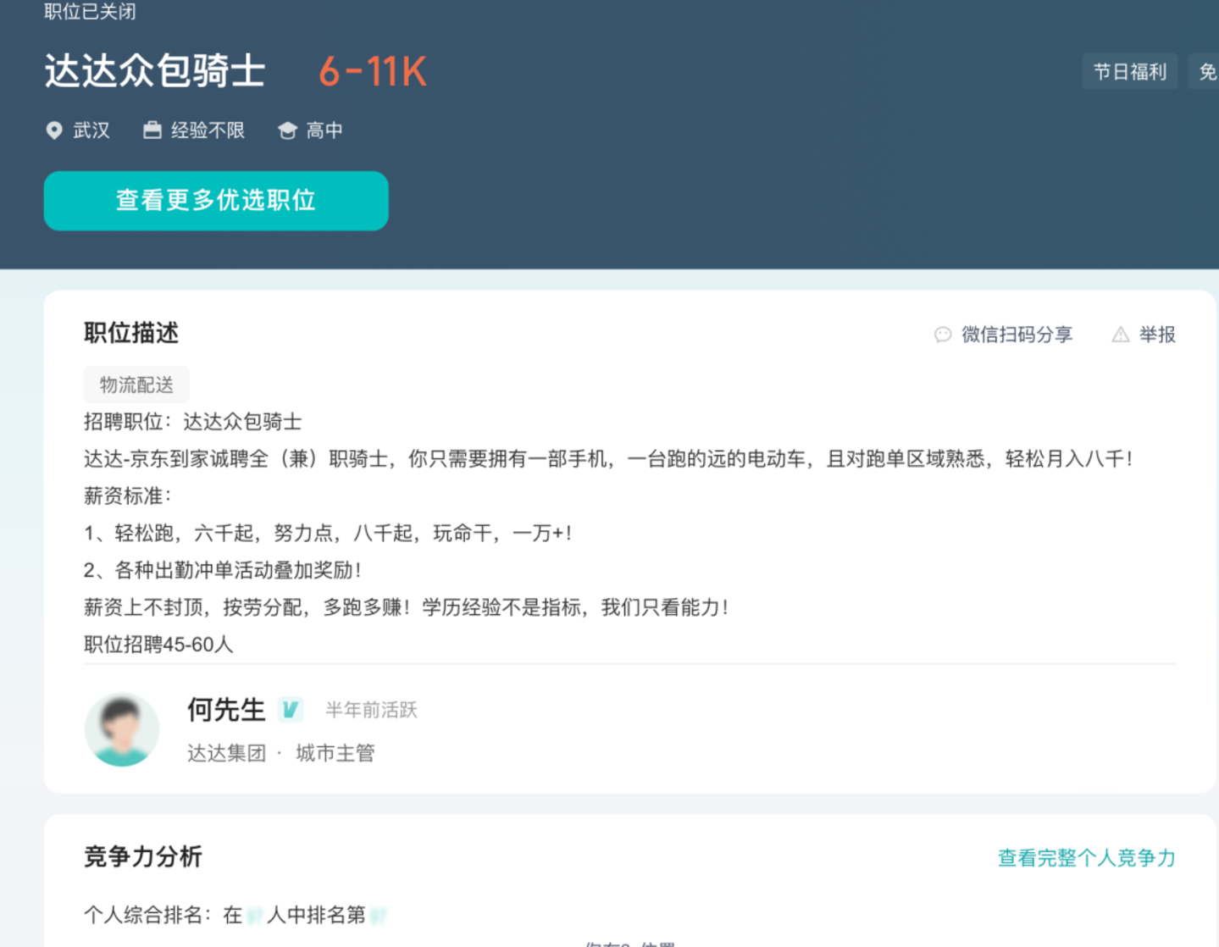Screen dimensions: 1219x947
Task: Click the briefcase icon beside 经验不限
Action: tap(152, 130)
